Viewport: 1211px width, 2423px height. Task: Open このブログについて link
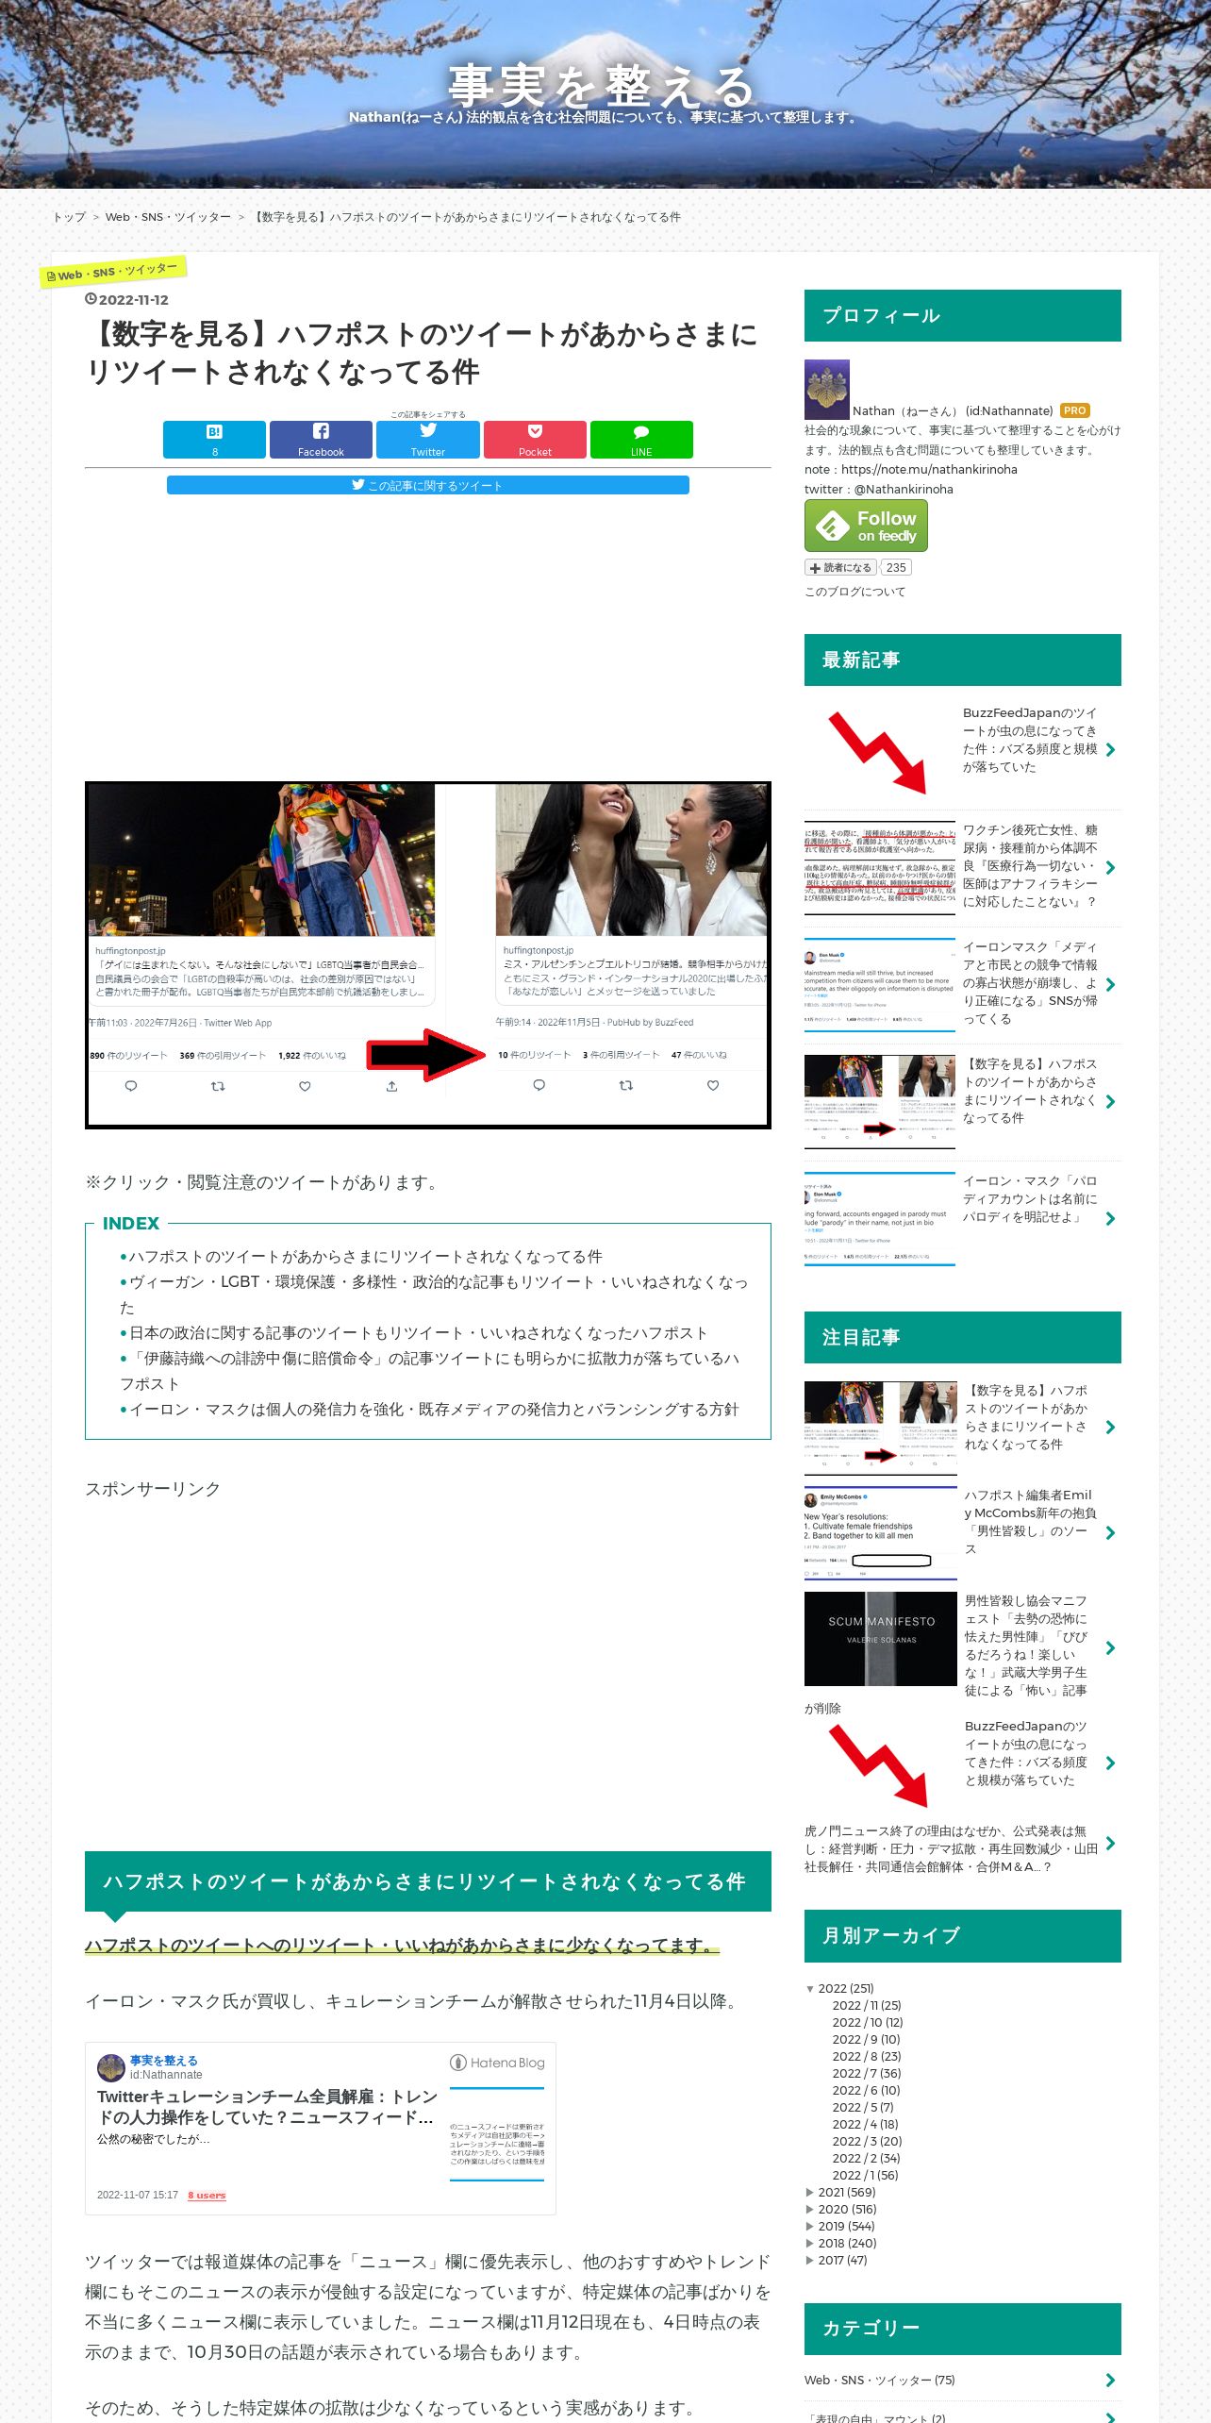pyautogui.click(x=854, y=592)
